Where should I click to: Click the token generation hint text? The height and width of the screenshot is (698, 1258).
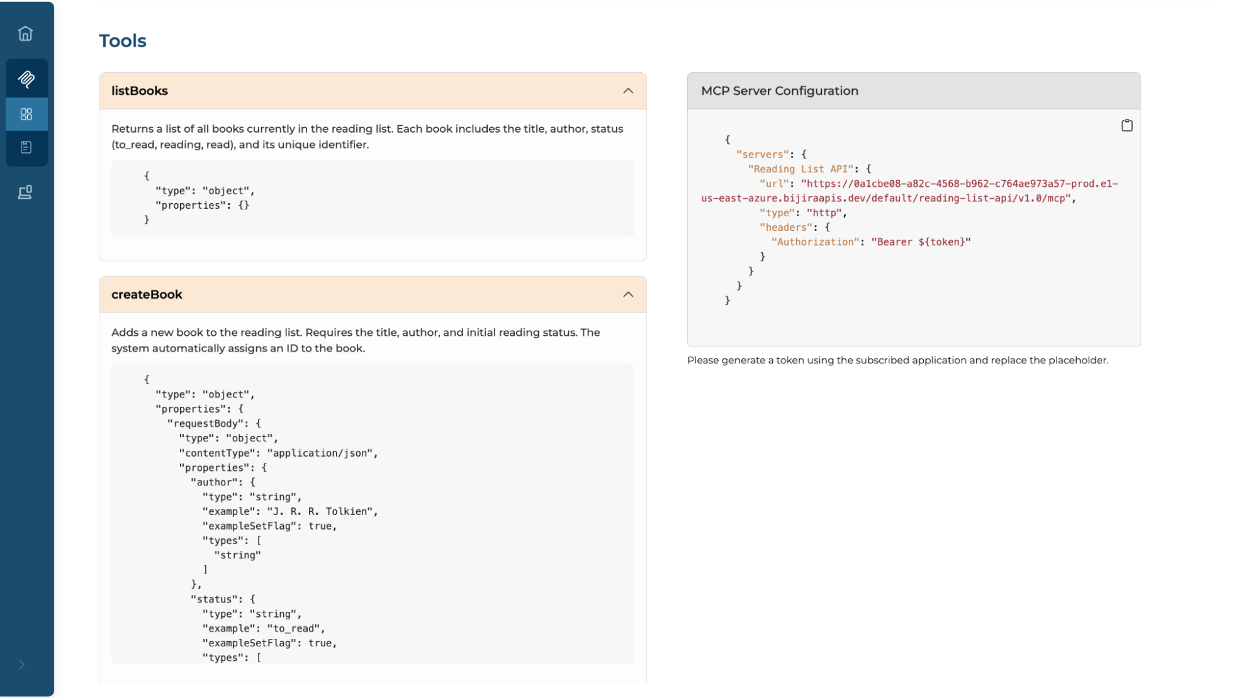[x=897, y=360]
